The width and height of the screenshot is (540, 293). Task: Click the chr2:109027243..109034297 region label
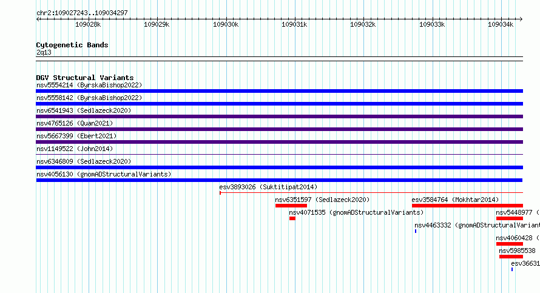(82, 13)
